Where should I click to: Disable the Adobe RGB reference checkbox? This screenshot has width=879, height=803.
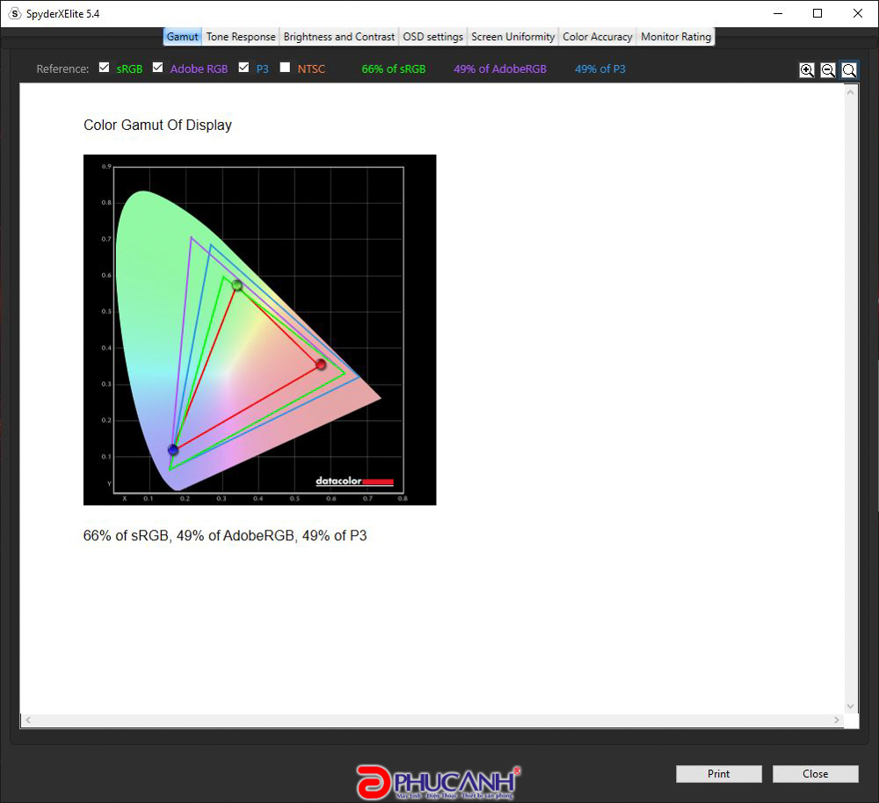pyautogui.click(x=158, y=68)
